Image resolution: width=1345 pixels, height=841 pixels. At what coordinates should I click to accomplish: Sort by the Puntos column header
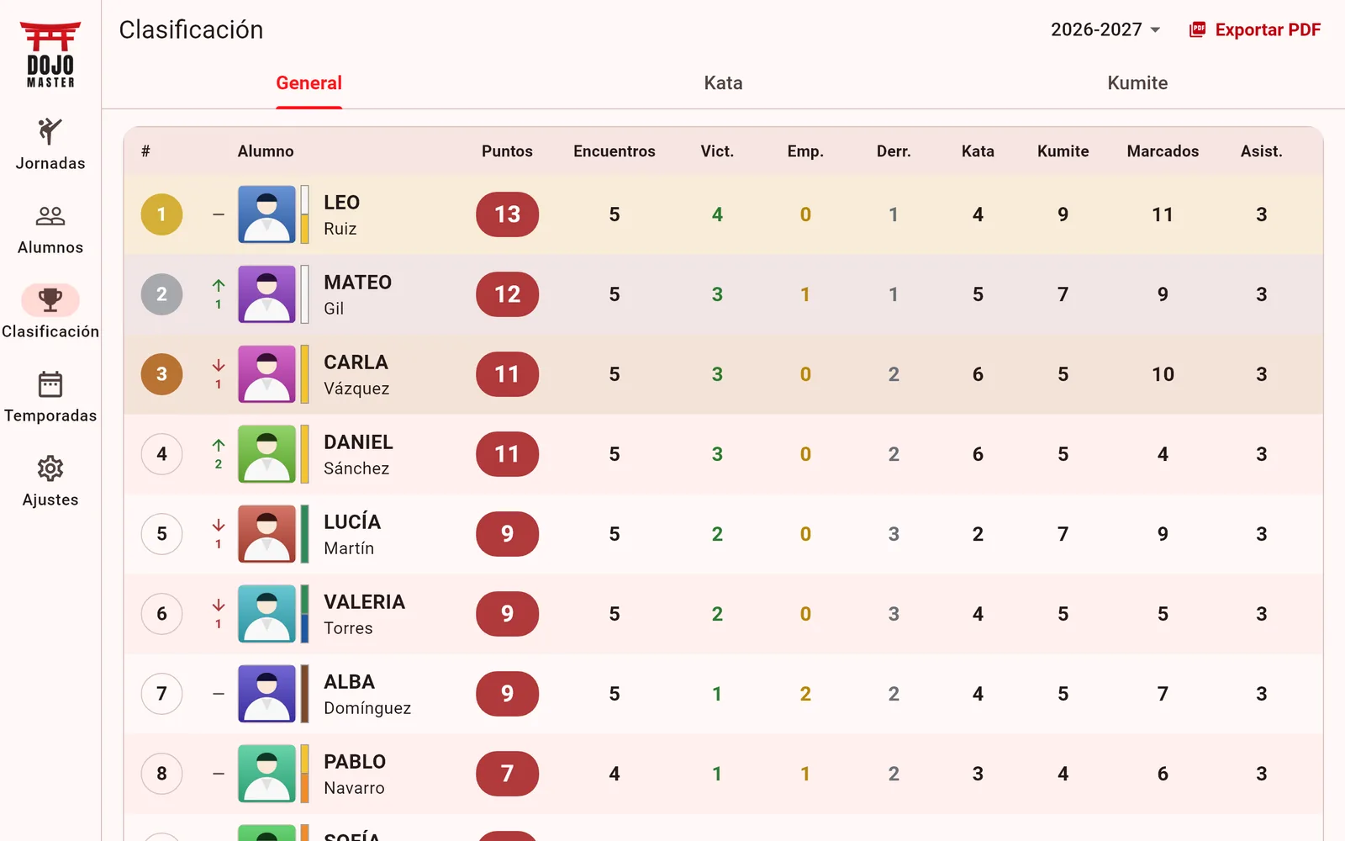[x=507, y=151]
